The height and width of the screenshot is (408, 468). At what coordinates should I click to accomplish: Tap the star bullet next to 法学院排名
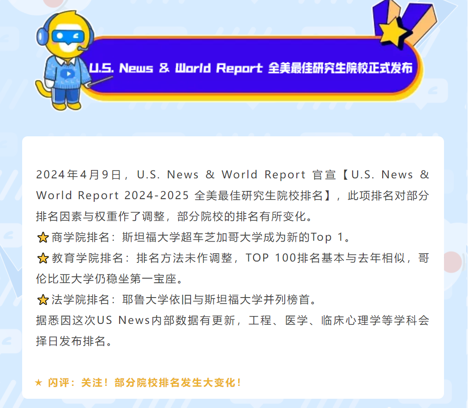pyautogui.click(x=43, y=300)
